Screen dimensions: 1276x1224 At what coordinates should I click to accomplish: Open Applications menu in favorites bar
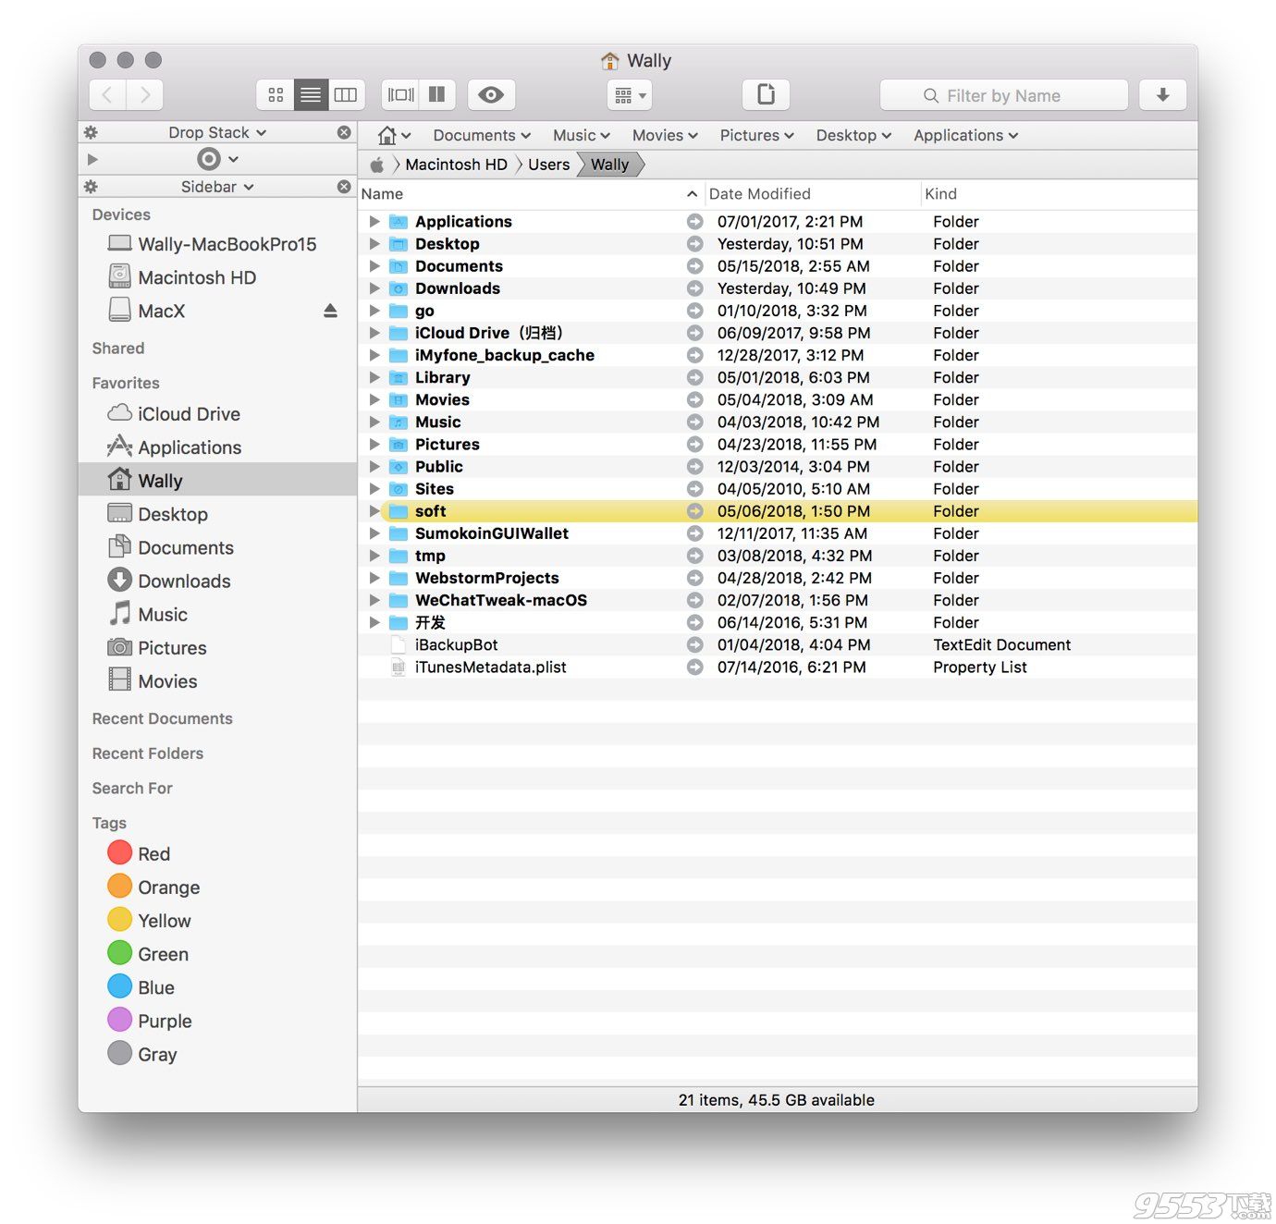966,135
